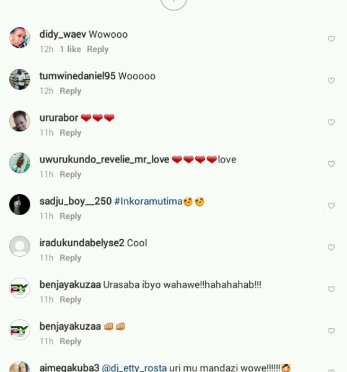Open @dj_etty_rosta mention link

[134, 368]
